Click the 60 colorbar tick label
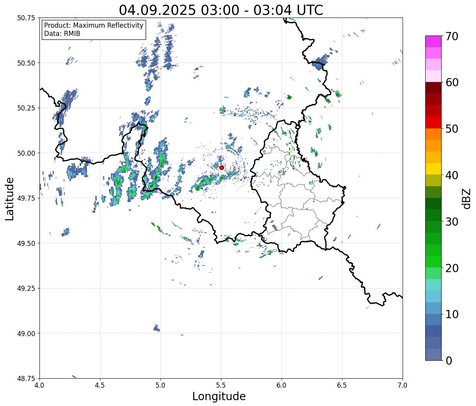The width and height of the screenshot is (476, 406). (451, 82)
